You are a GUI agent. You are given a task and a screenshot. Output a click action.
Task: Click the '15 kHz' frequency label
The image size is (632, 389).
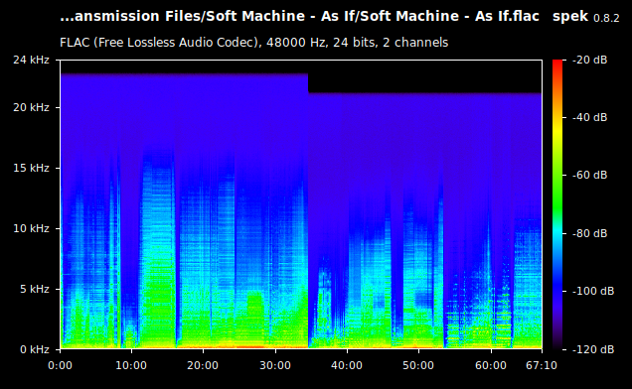tap(31, 168)
